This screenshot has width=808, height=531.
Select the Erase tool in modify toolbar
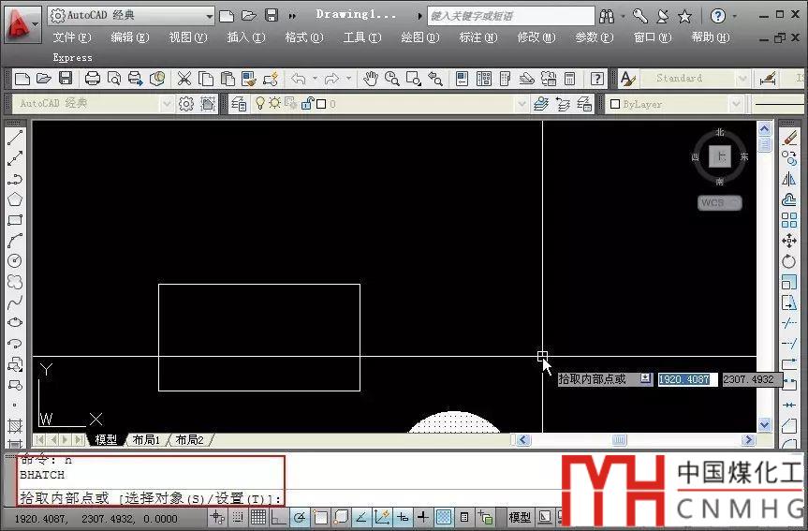tap(789, 138)
